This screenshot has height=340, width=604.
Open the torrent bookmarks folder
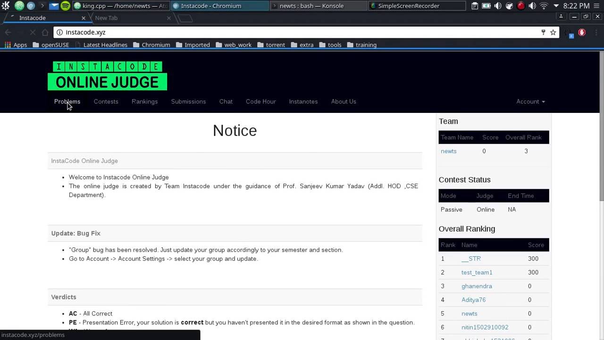pyautogui.click(x=271, y=45)
